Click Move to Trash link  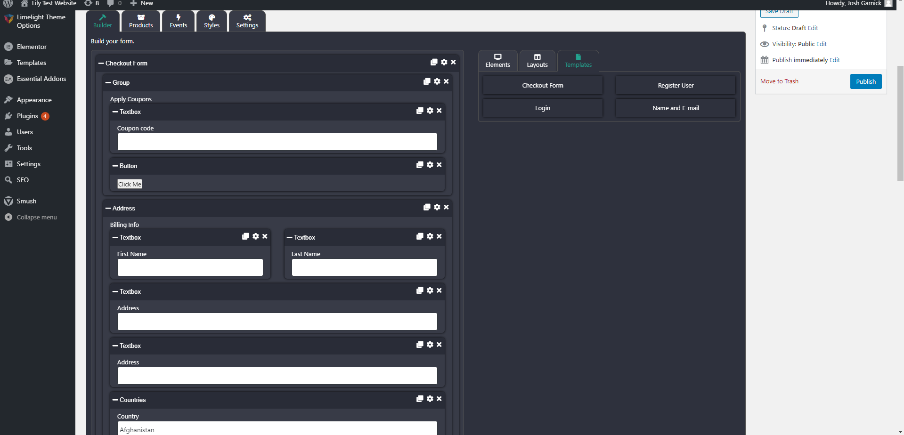point(779,81)
